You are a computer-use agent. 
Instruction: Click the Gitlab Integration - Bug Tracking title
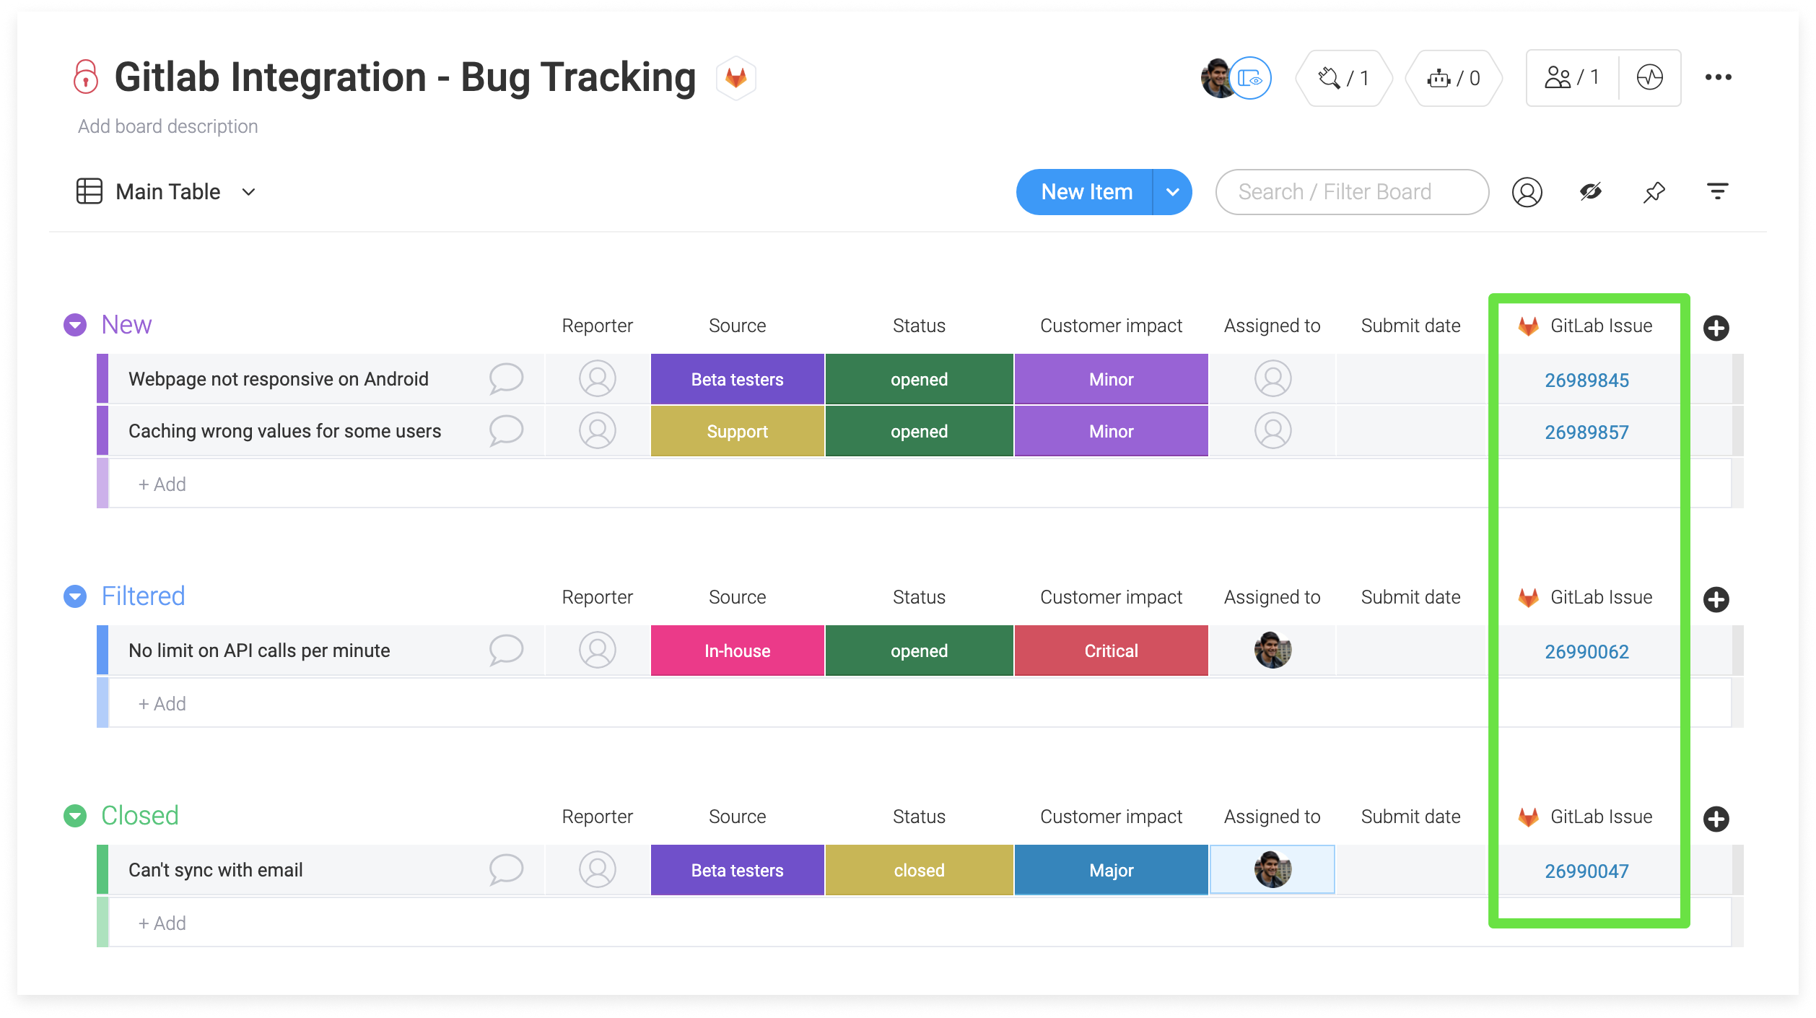click(405, 77)
